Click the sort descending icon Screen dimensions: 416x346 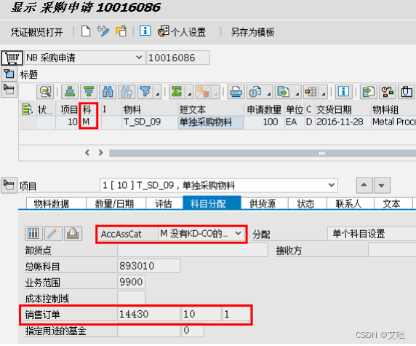click(89, 92)
